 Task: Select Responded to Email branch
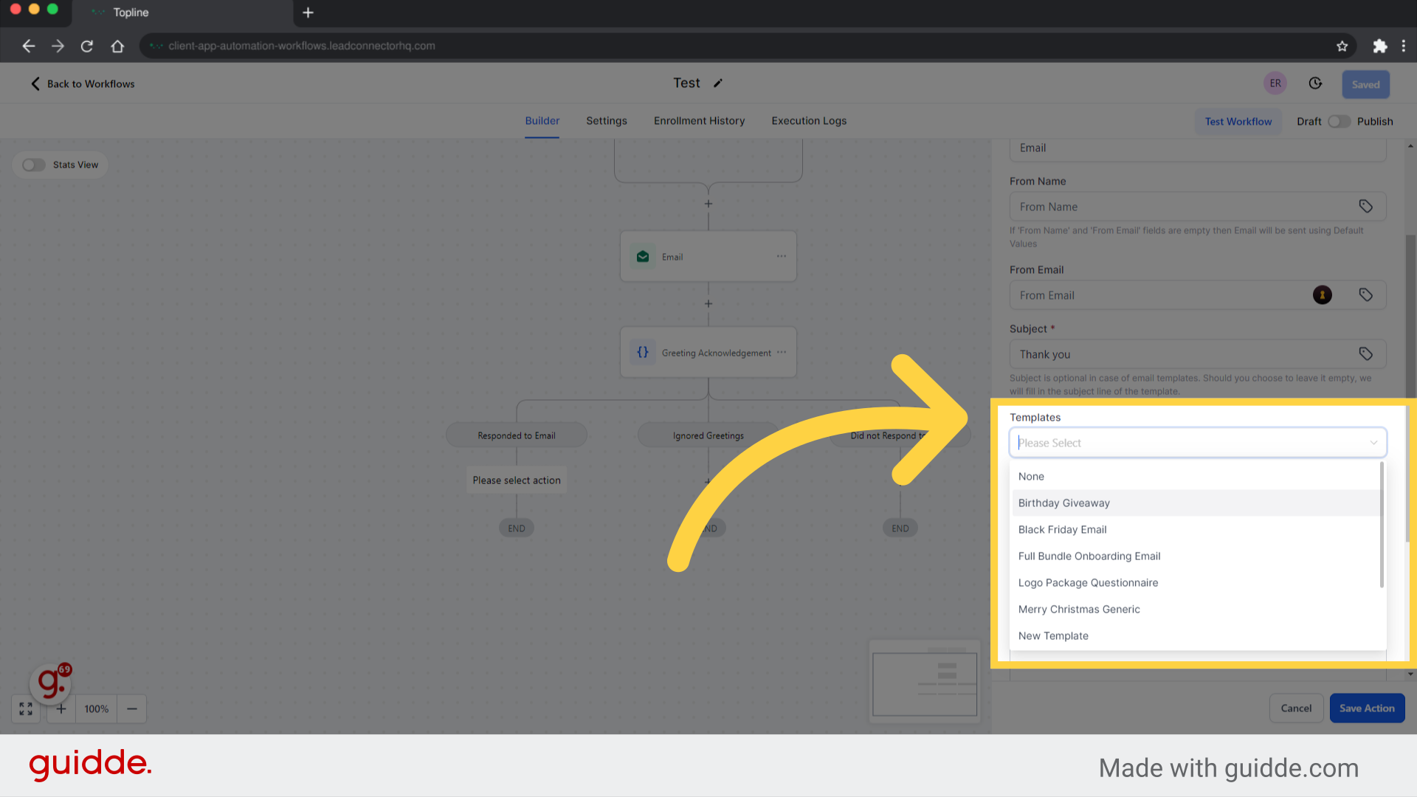click(517, 435)
